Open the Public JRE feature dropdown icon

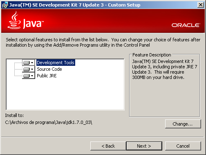pos(29,76)
